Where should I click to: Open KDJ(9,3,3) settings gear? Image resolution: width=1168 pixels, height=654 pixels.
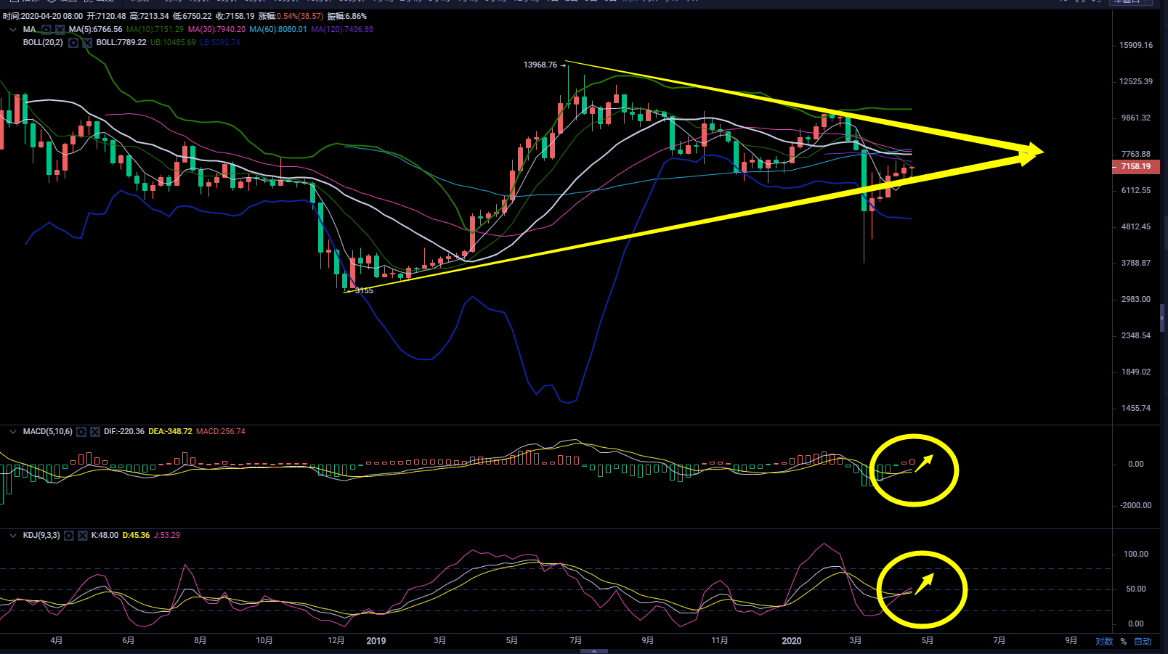(x=69, y=536)
